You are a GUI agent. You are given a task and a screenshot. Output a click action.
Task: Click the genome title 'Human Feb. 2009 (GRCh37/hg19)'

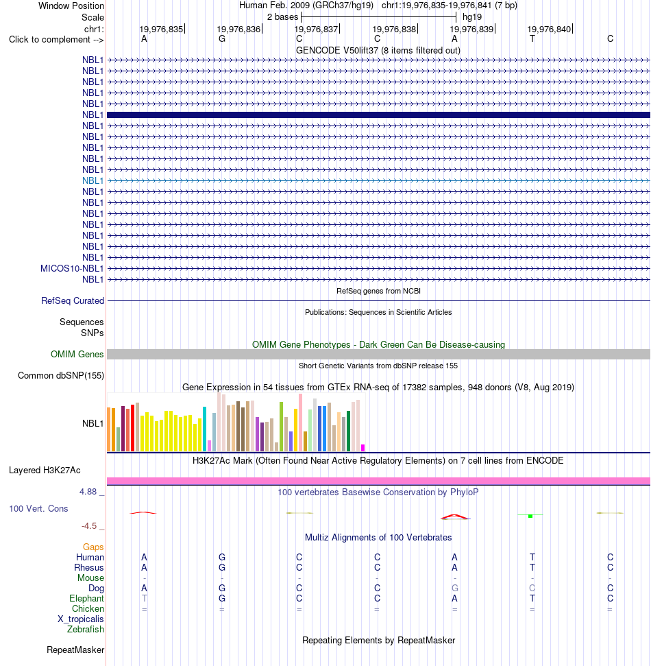306,5
